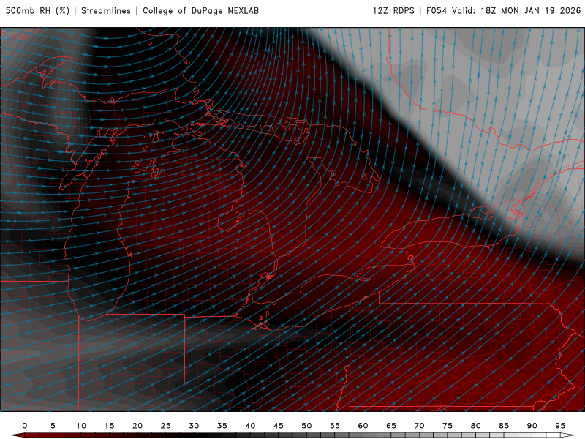The image size is (585, 439).
Task: Click the "500mb RH (%)" title text
Action: 37,10
